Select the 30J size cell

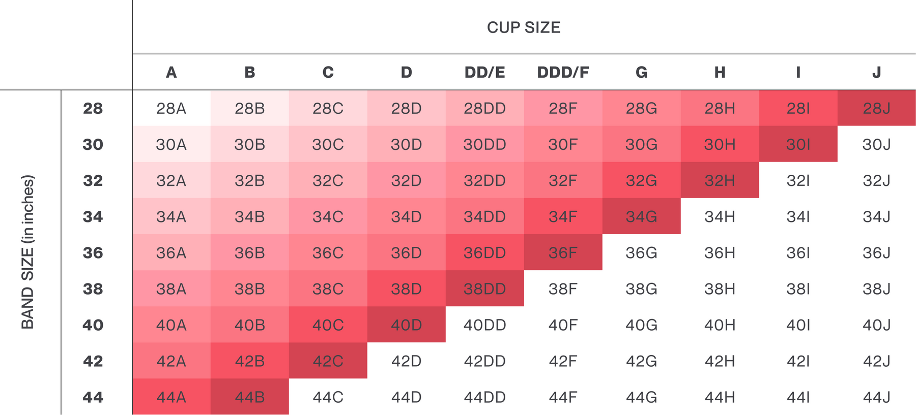point(876,145)
